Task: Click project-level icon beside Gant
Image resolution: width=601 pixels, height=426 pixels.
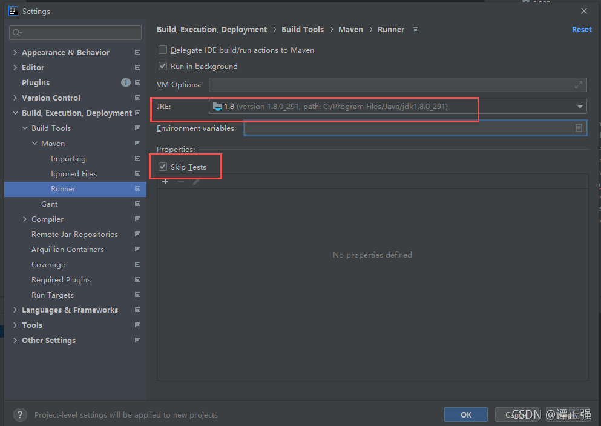Action: pyautogui.click(x=137, y=204)
